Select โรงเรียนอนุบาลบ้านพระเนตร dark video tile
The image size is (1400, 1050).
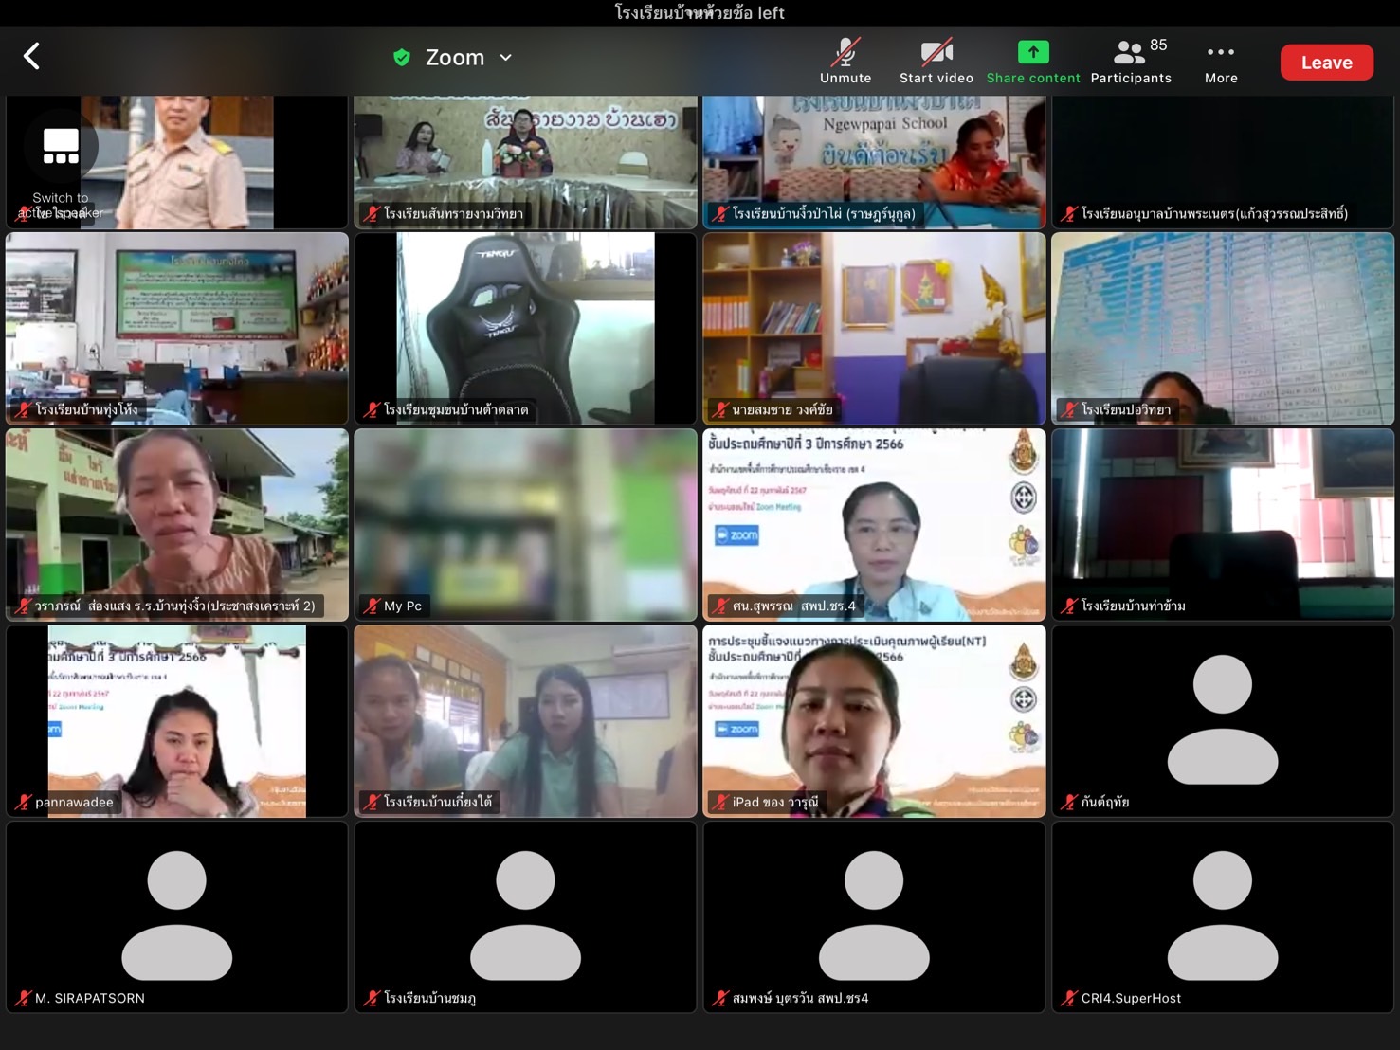tap(1223, 162)
